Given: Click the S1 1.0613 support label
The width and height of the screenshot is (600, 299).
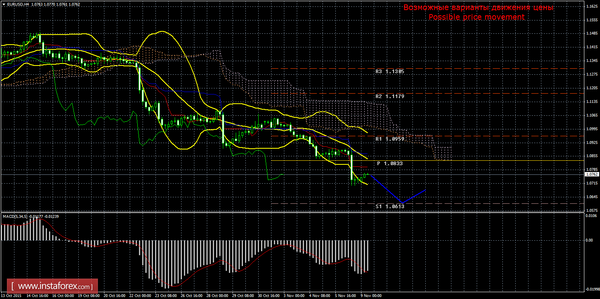Looking at the screenshot, I should 390,206.
